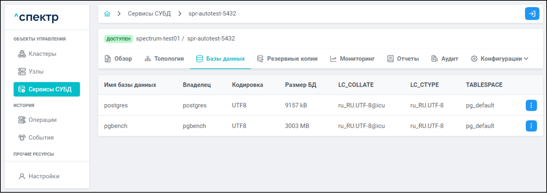Click the home icon in breadcrumb
This screenshot has height=193, width=547.
point(107,14)
